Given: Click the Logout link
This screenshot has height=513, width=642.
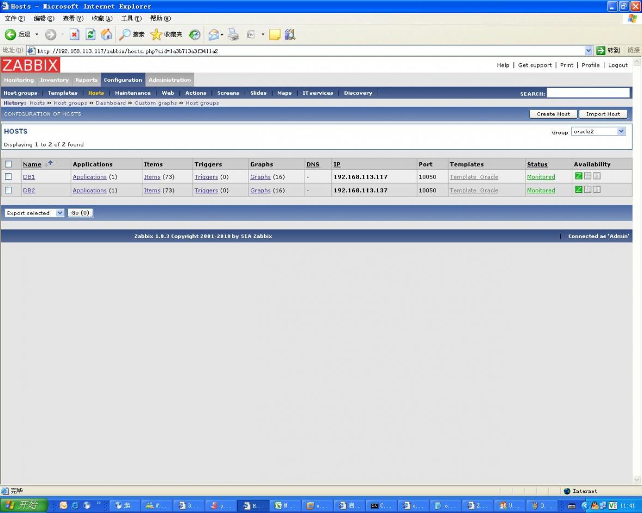Looking at the screenshot, I should pyautogui.click(x=618, y=65).
